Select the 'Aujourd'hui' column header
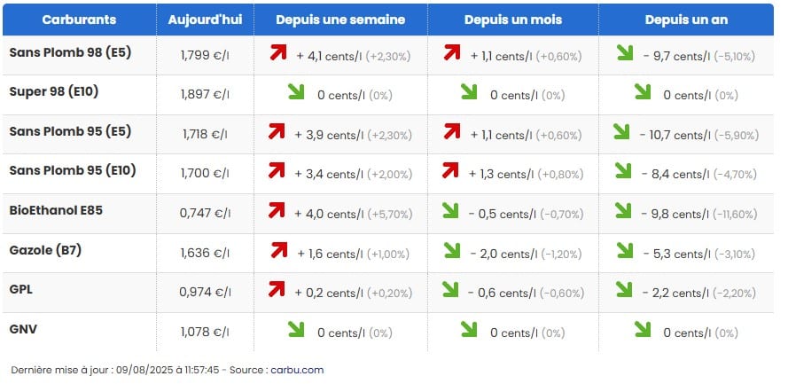Viewport: 788px width, 384px height. 205,20
